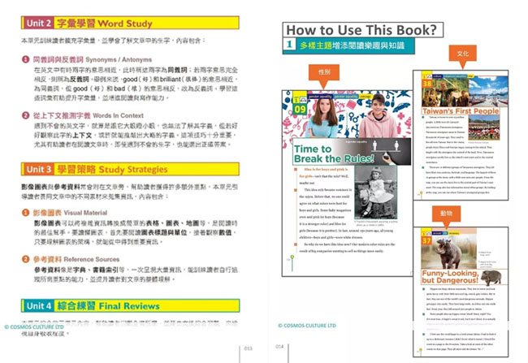This screenshot has width=528, height=363.
Task: Click the orange 38 lesson number badge
Action: click(427, 84)
